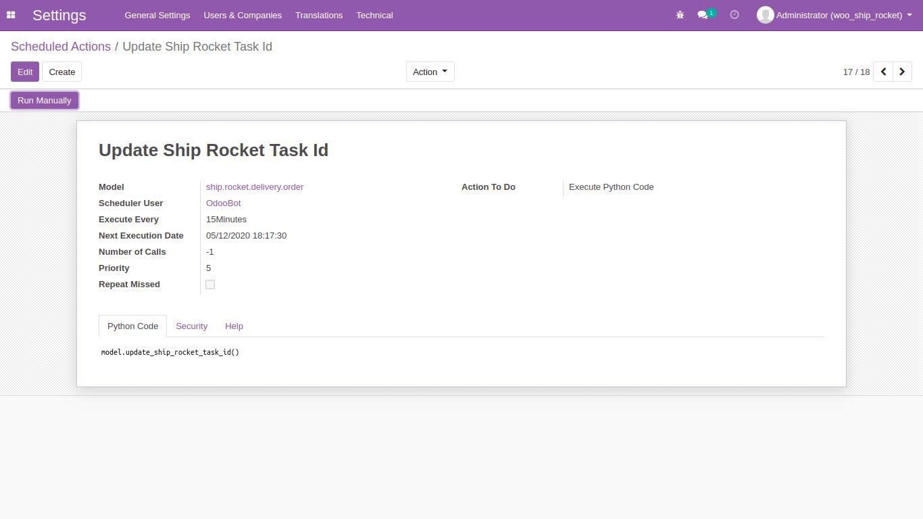
Task: Click the Edit button
Action: (25, 72)
